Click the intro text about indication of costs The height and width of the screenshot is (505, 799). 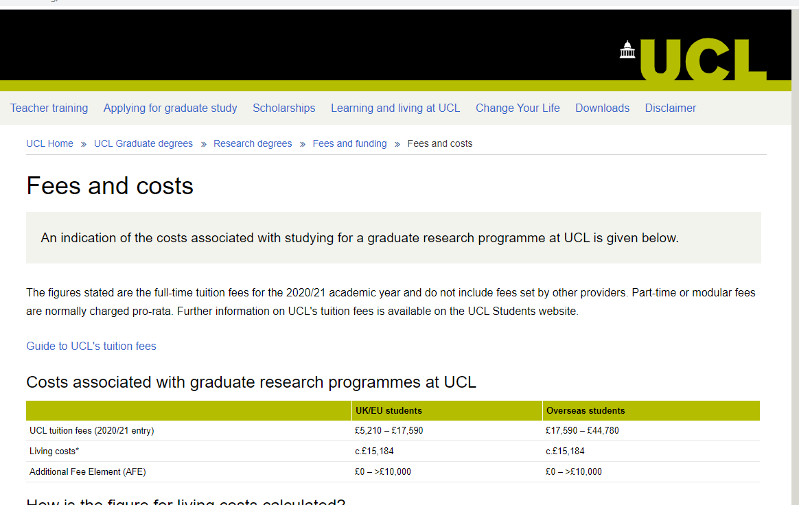pos(360,238)
